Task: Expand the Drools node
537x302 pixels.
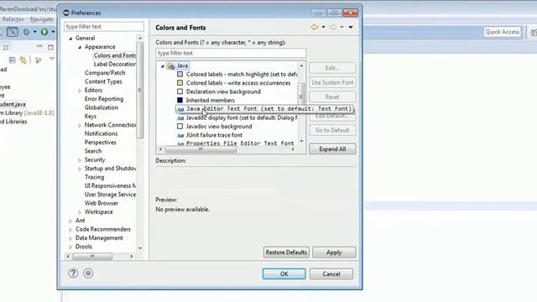Action: (x=70, y=247)
